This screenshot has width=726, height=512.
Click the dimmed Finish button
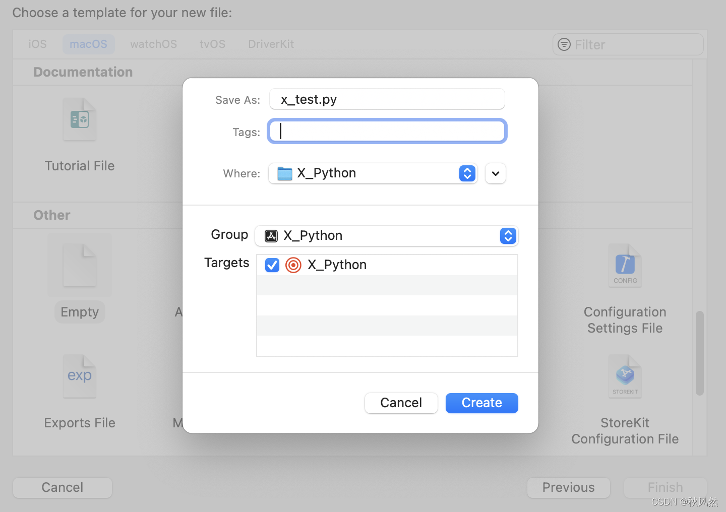pos(665,488)
